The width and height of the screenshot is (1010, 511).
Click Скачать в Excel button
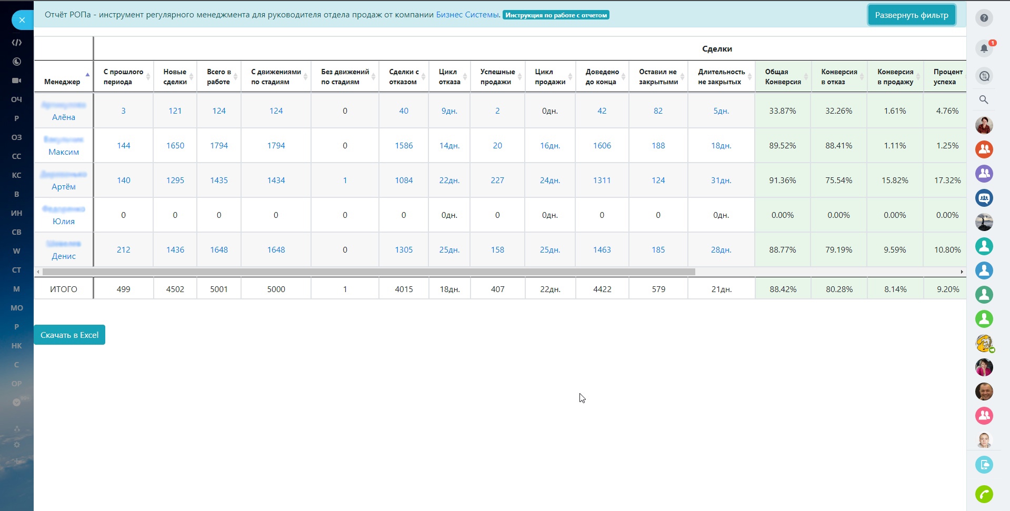pyautogui.click(x=69, y=335)
